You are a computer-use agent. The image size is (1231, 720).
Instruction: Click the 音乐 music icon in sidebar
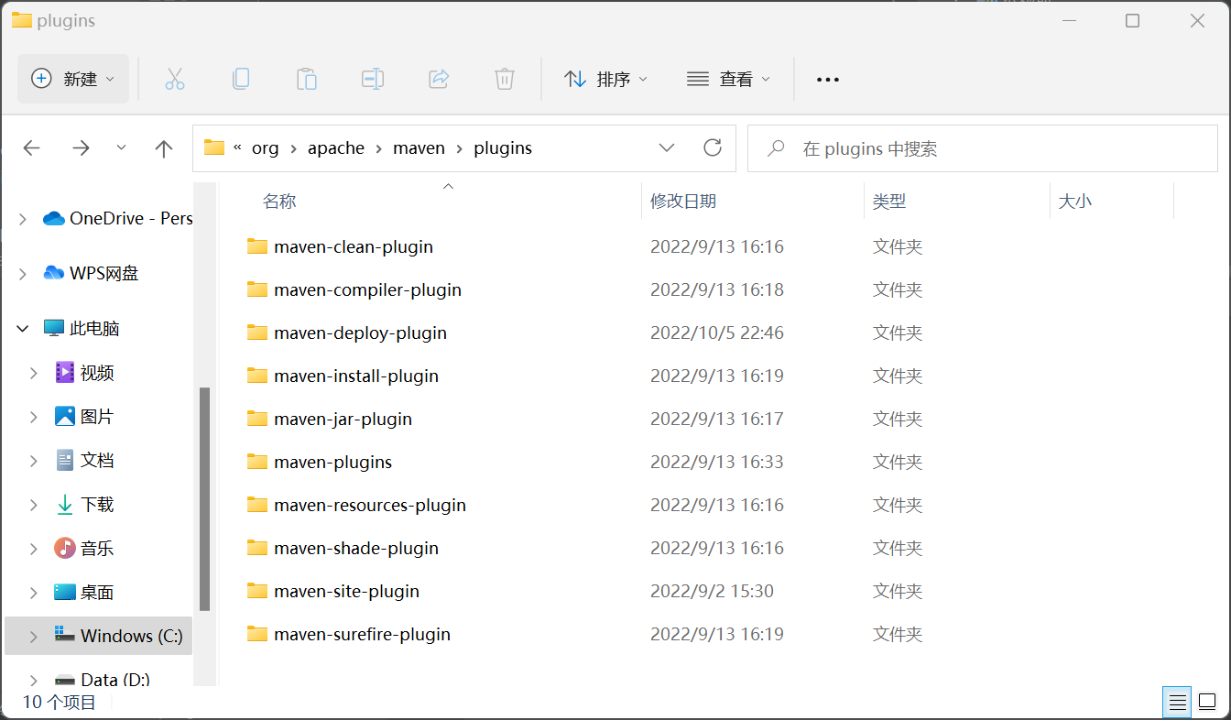pyautogui.click(x=65, y=548)
